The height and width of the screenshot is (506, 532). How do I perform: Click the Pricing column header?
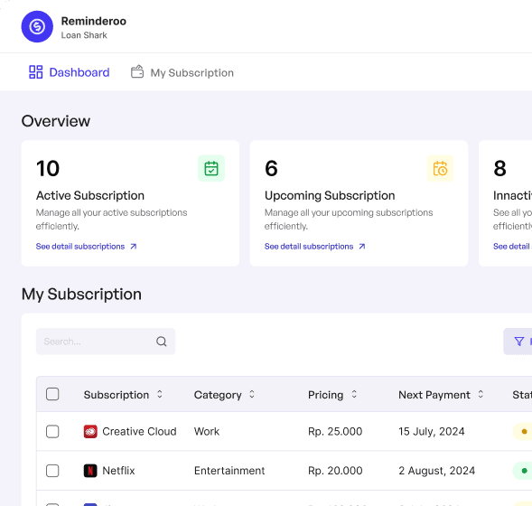point(326,395)
